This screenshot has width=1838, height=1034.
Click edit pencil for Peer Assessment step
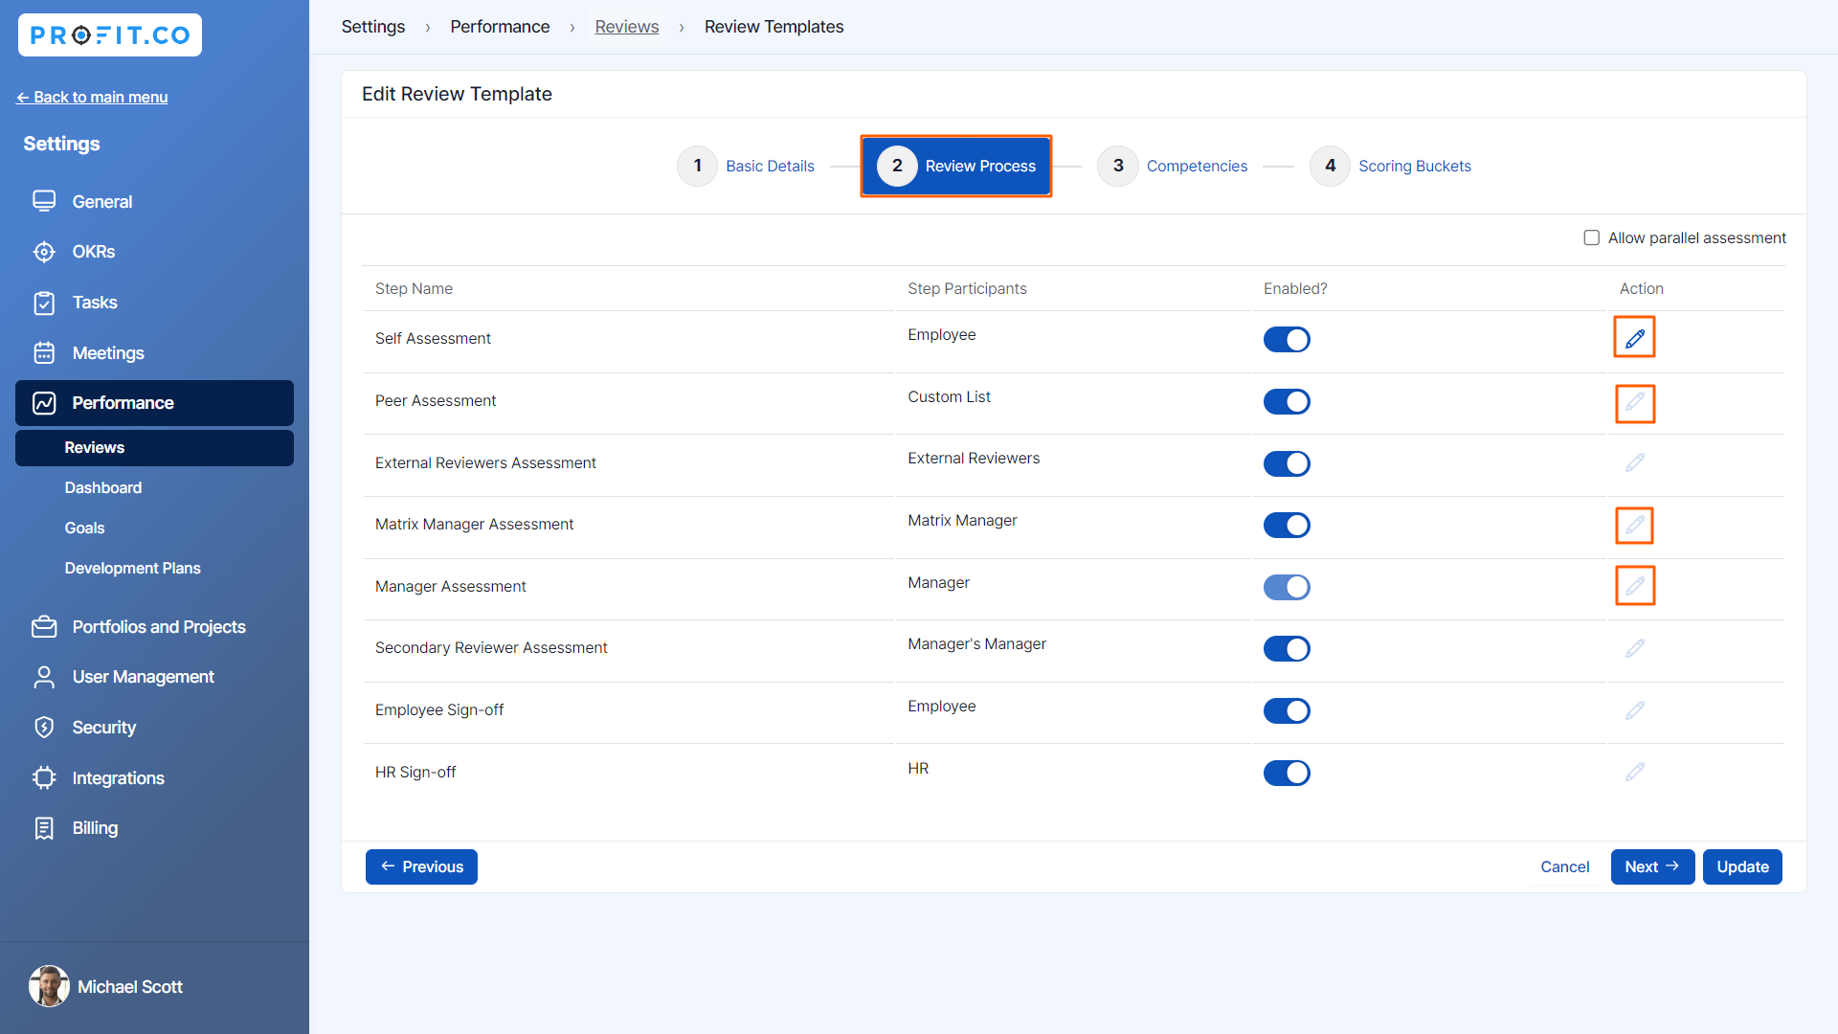1634,402
